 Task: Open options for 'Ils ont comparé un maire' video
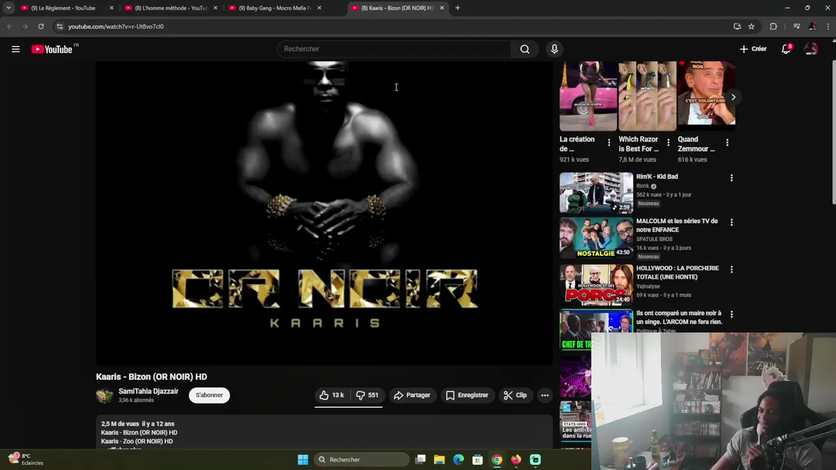tap(731, 314)
